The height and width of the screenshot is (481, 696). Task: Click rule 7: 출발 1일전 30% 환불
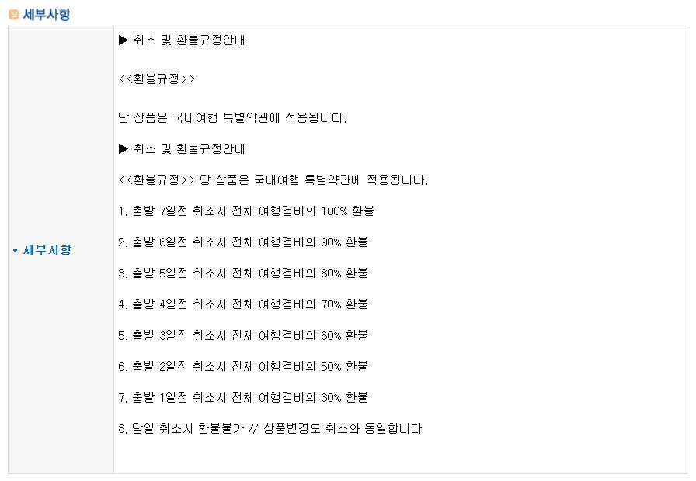(x=243, y=398)
